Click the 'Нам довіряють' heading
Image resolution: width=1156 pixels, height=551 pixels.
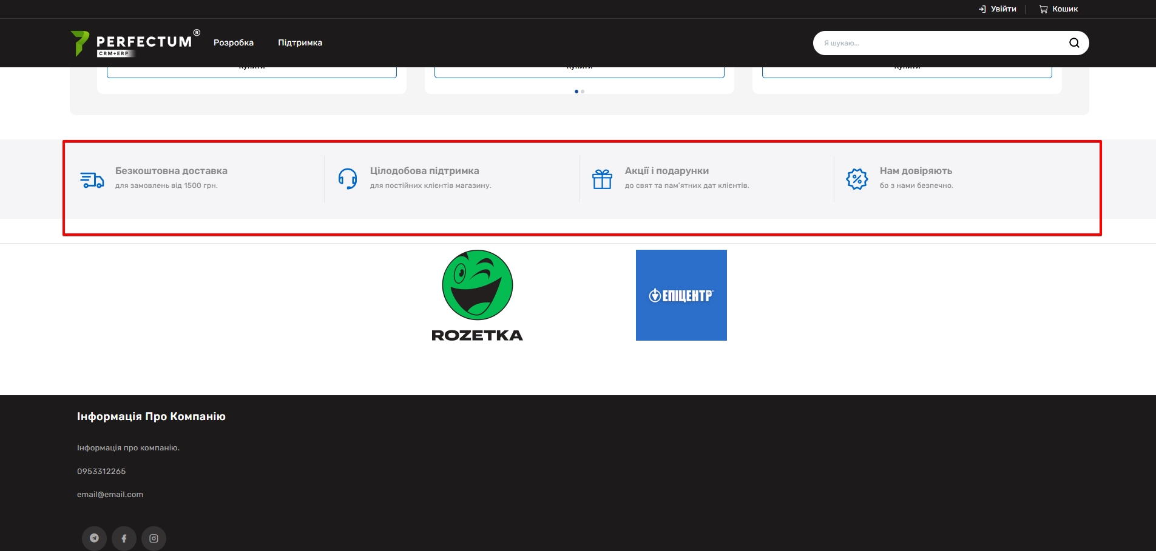click(916, 171)
